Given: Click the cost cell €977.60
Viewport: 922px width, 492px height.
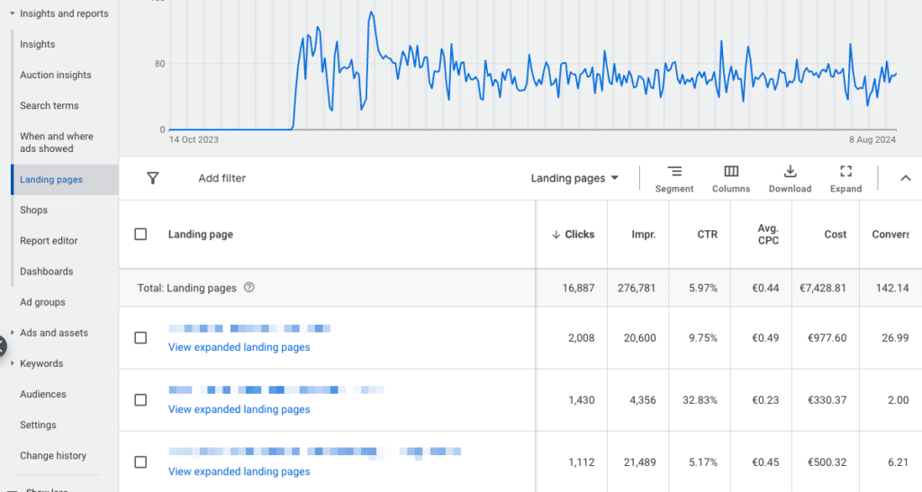Looking at the screenshot, I should point(827,337).
